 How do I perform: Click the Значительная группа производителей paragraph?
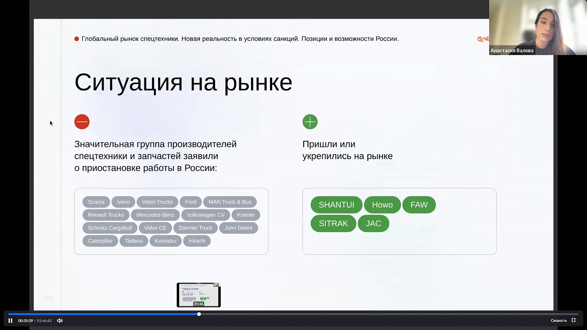(155, 156)
